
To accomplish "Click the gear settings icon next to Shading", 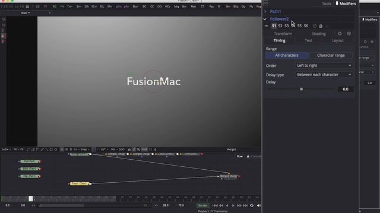I will (340, 34).
